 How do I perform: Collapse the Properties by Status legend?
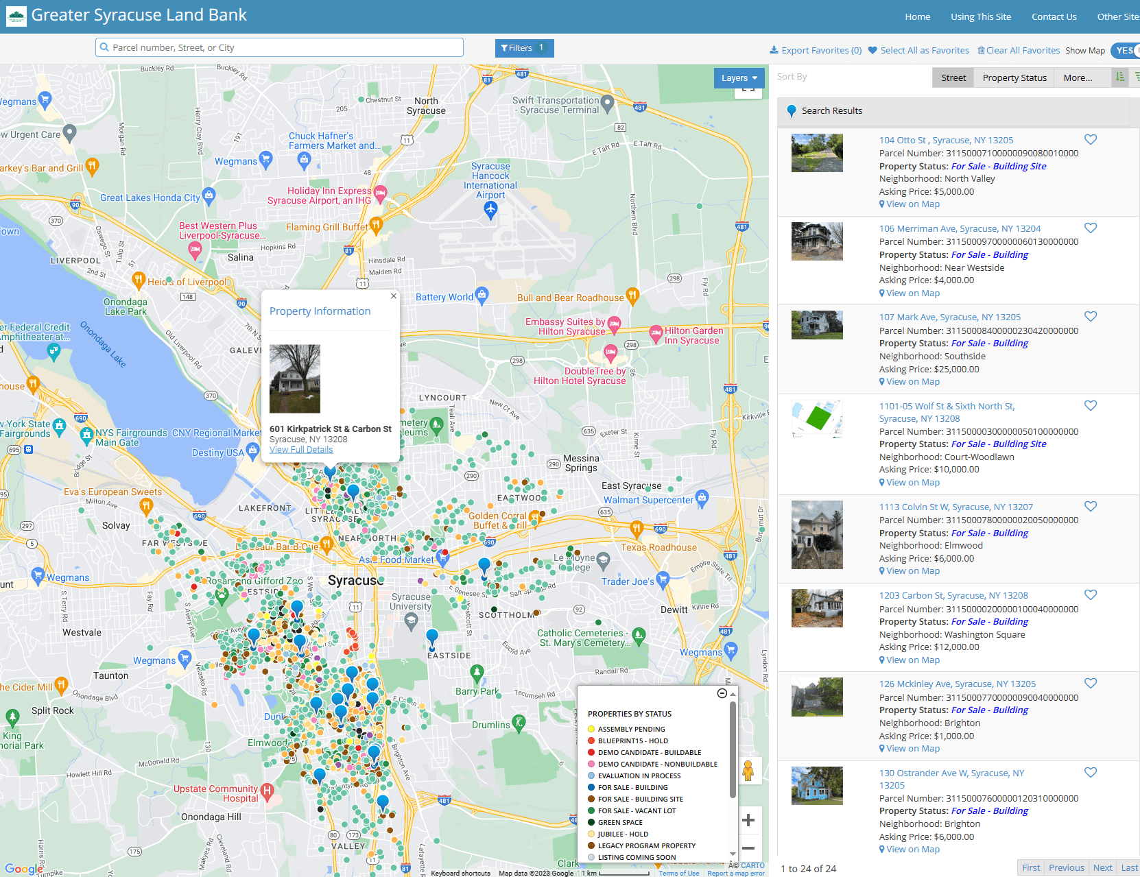coord(722,693)
